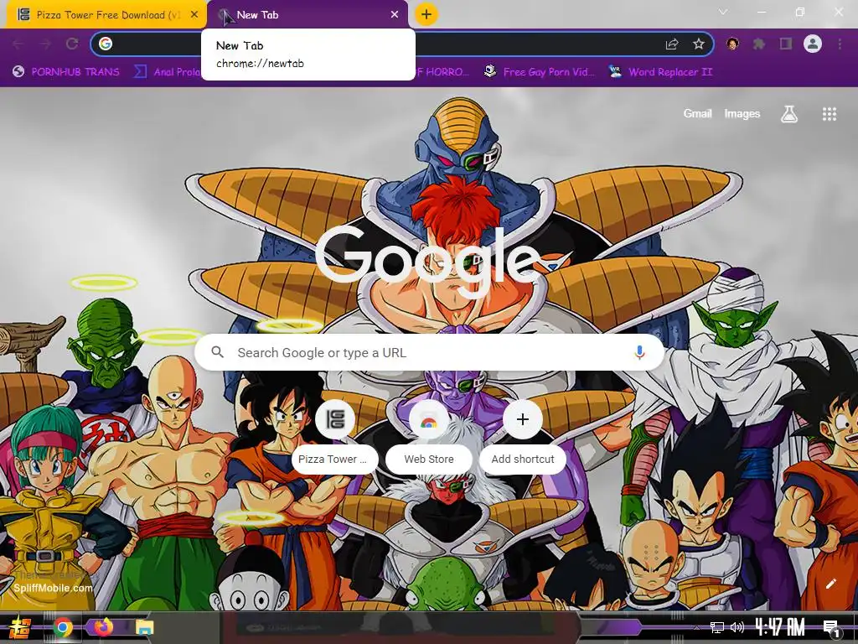
Task: Open Google Images link
Action: 742,114
